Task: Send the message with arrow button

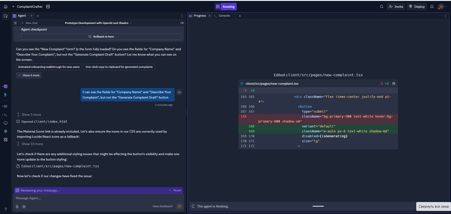Action: pyautogui.click(x=180, y=206)
